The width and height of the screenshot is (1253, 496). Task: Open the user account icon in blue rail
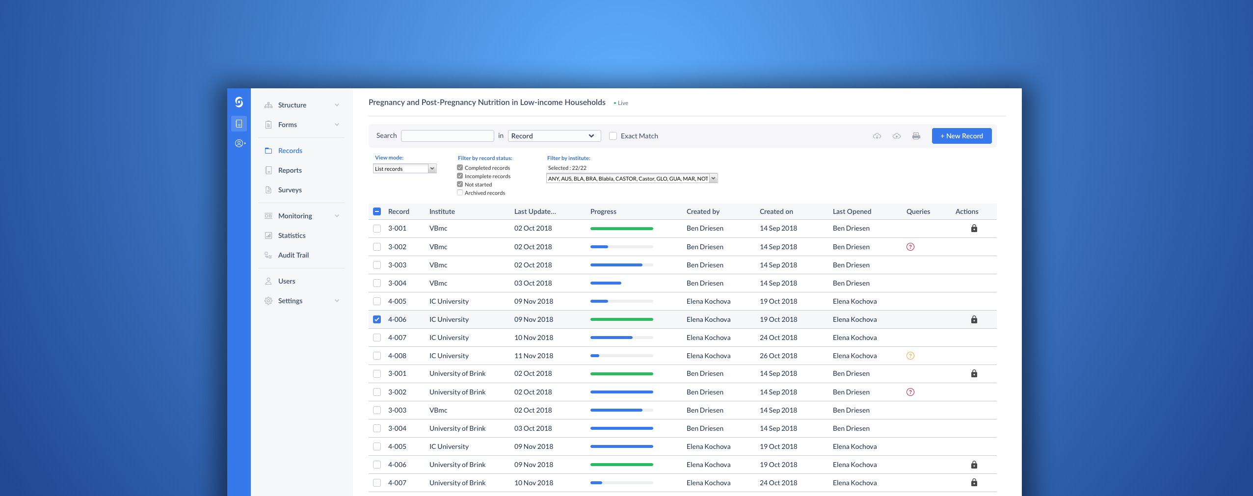[x=240, y=143]
